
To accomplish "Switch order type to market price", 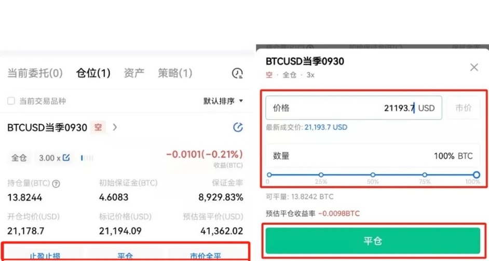I will 464,108.
